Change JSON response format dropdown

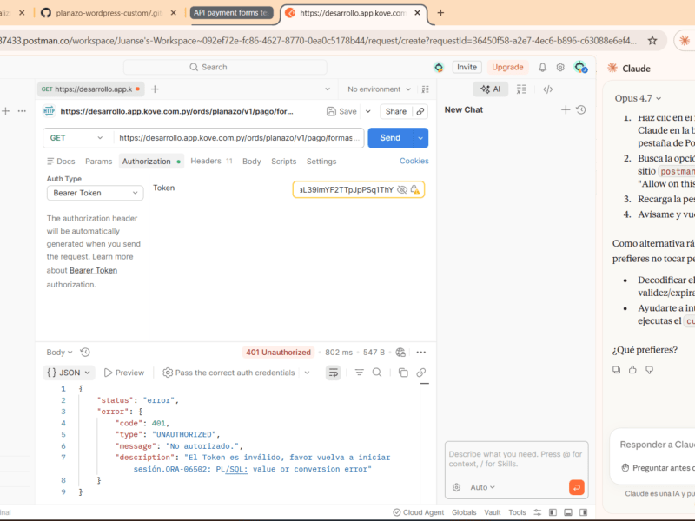[69, 373]
